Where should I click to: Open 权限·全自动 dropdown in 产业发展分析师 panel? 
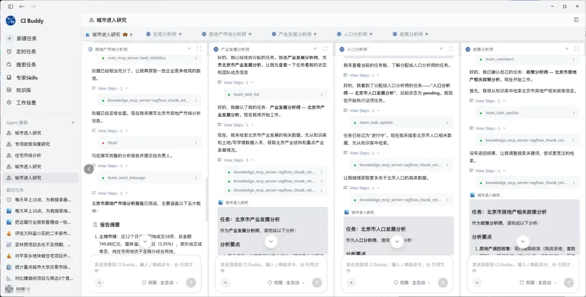point(286,283)
